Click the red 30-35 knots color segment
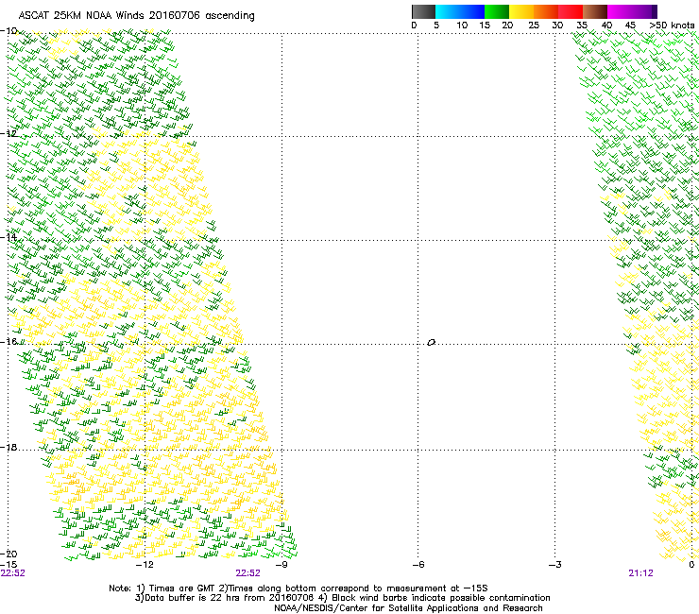Screen dimensions: 699x614 click(x=571, y=11)
